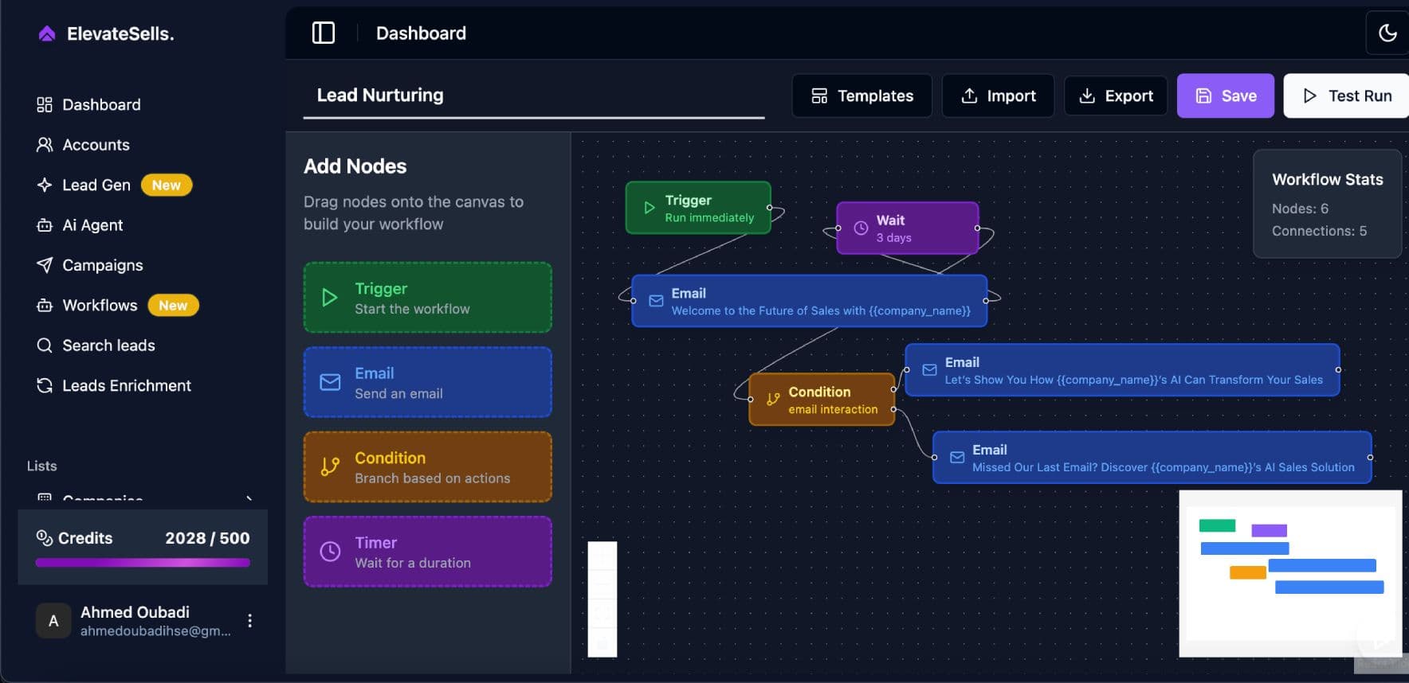Viewport: 1409px width, 683px height.
Task: Expand the Companies list chevron
Action: click(x=249, y=498)
